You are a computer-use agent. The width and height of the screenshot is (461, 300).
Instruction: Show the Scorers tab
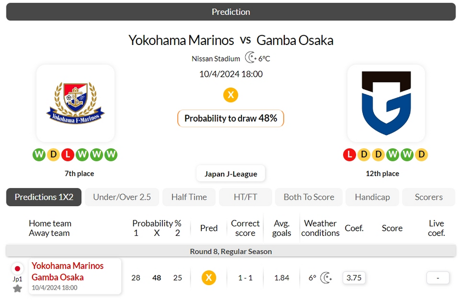click(429, 197)
